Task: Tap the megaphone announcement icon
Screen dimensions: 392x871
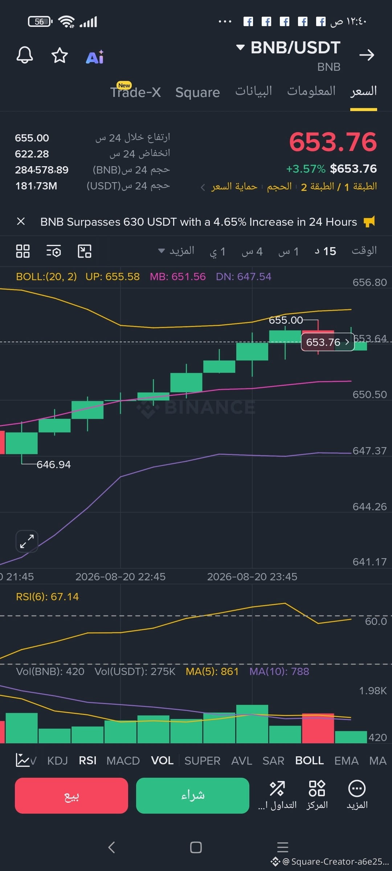Action: (369, 221)
